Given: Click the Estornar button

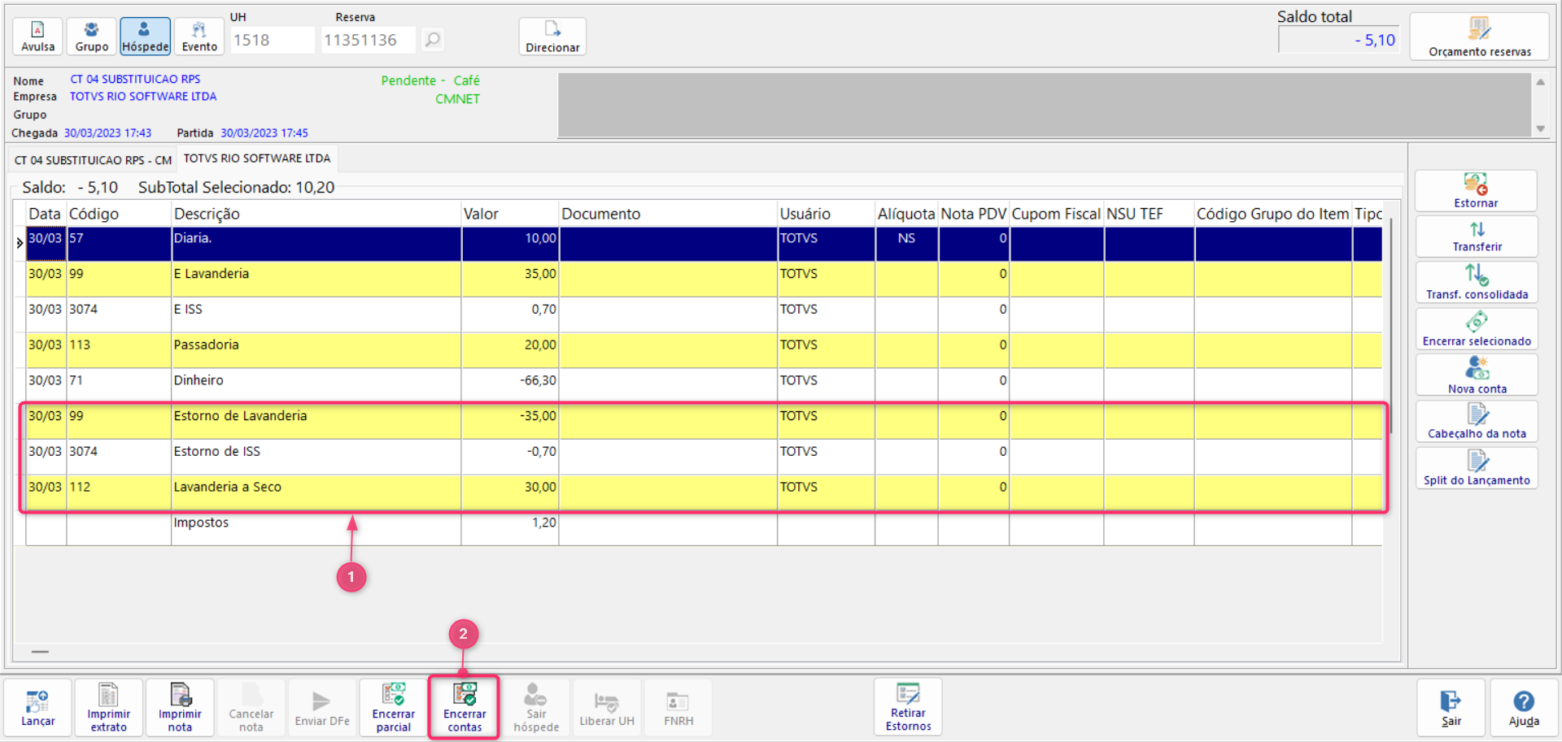Looking at the screenshot, I should tap(1476, 191).
